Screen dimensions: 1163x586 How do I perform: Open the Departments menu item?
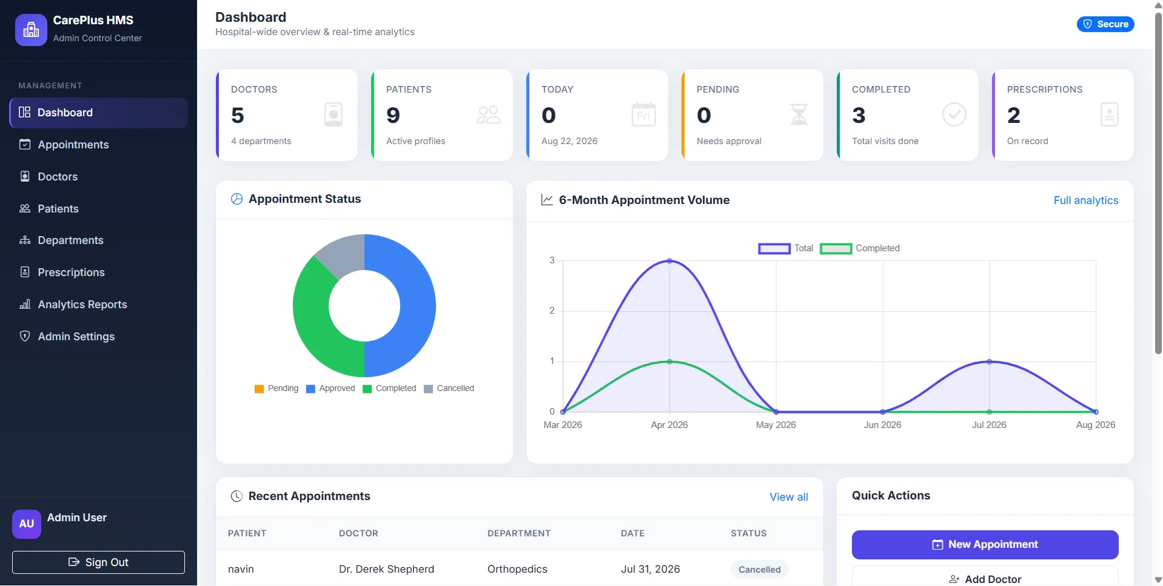pyautogui.click(x=99, y=240)
